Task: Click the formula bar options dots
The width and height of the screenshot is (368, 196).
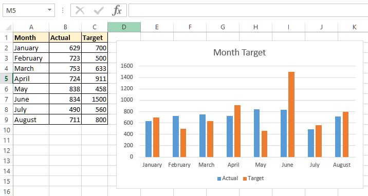Action: click(63, 10)
